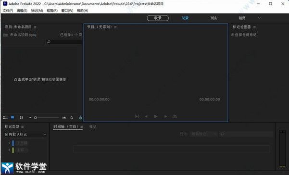Click the timeline marker search field
Screen dimensions: 289x175
tap(246, 134)
